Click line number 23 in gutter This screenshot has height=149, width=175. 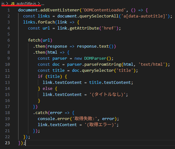click(x=7, y=143)
